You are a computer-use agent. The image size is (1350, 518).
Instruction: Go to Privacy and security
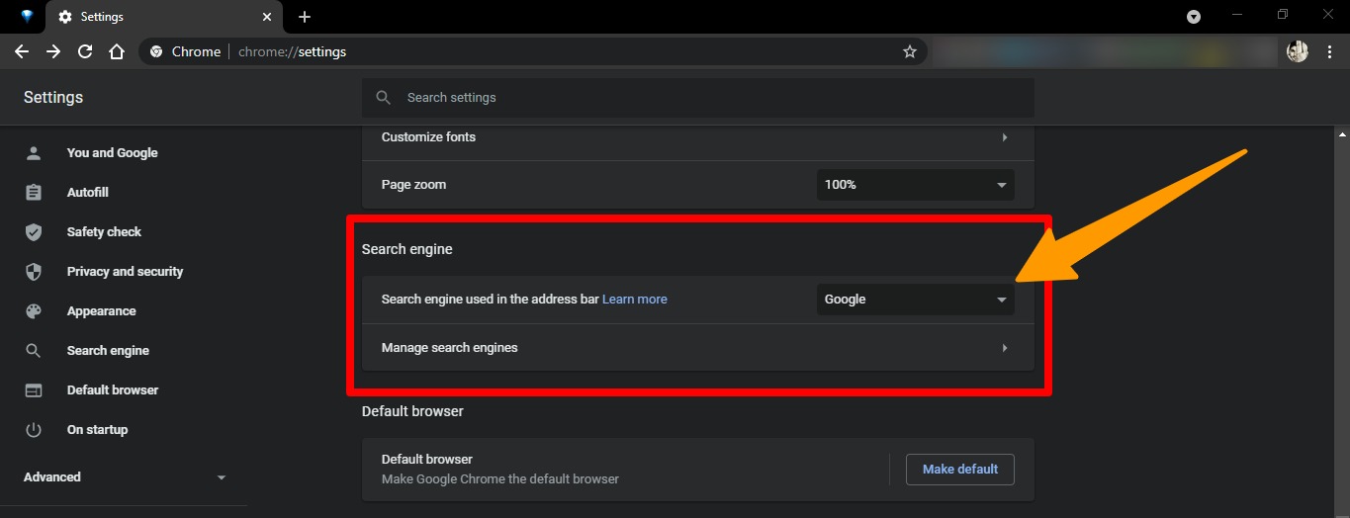(x=125, y=272)
